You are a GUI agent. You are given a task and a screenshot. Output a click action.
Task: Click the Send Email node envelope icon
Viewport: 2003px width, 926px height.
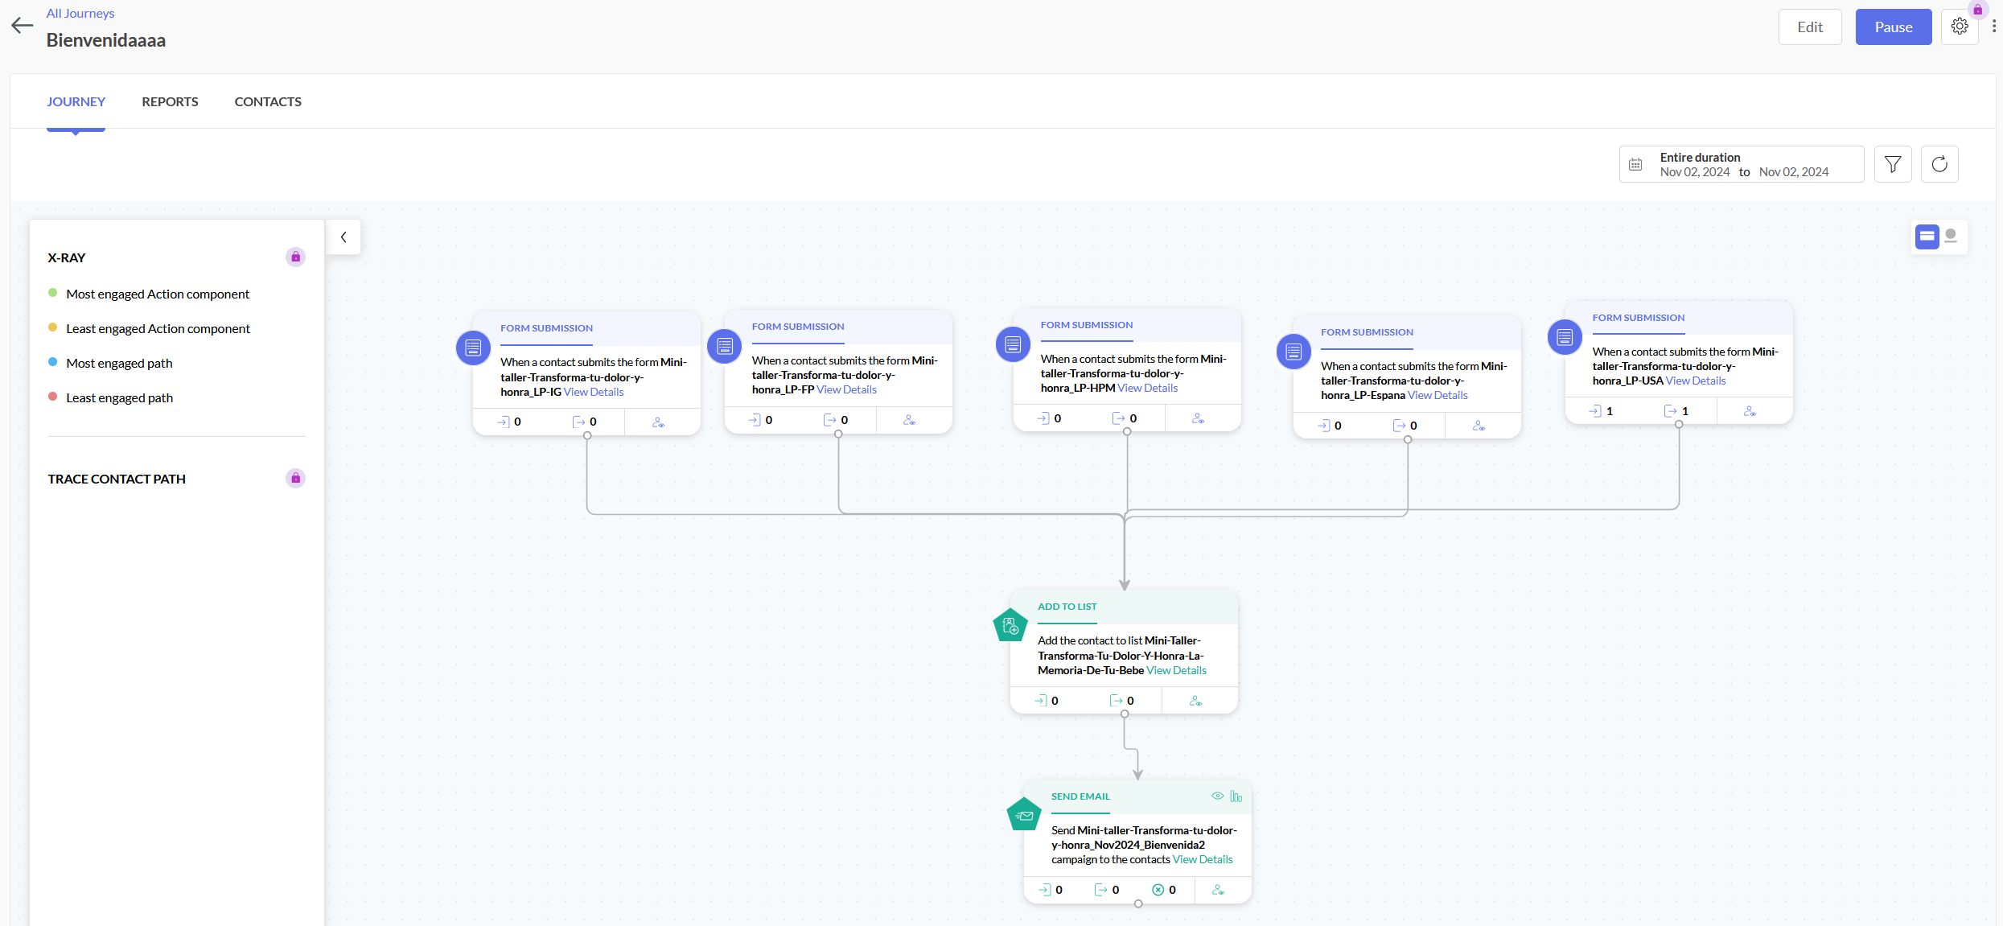pyautogui.click(x=1024, y=815)
